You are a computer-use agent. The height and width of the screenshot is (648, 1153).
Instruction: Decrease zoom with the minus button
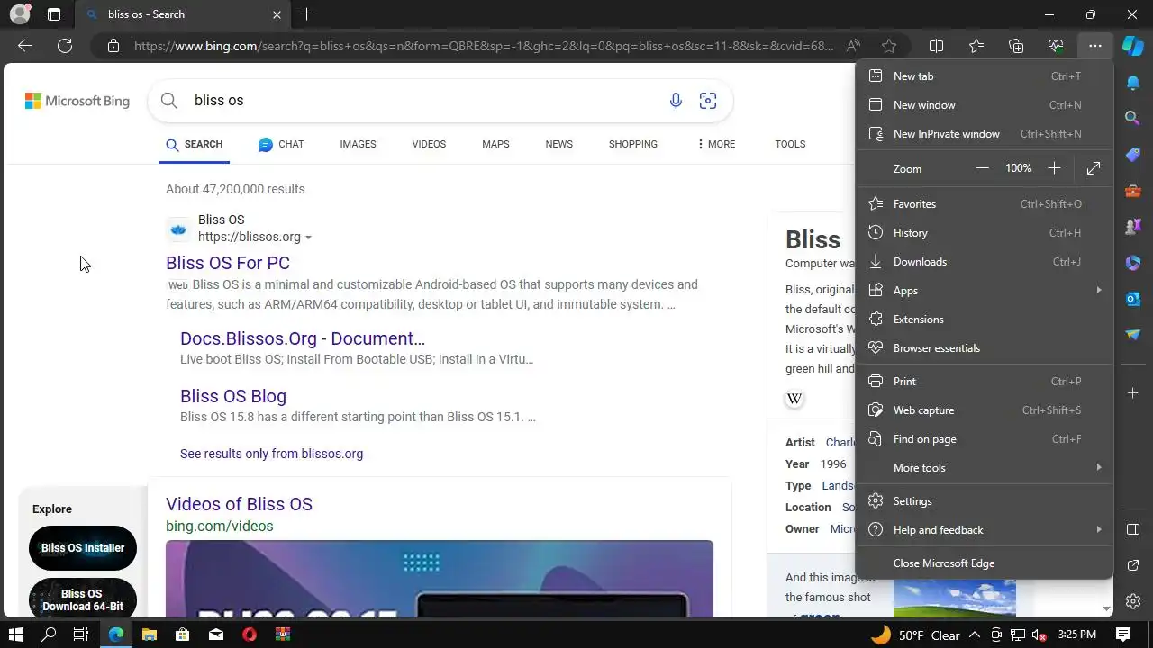point(983,168)
